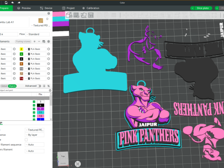This screenshot has width=224, height=168.
Task: Uncheck the checkbox beside filament cell 13
Action: point(34,116)
